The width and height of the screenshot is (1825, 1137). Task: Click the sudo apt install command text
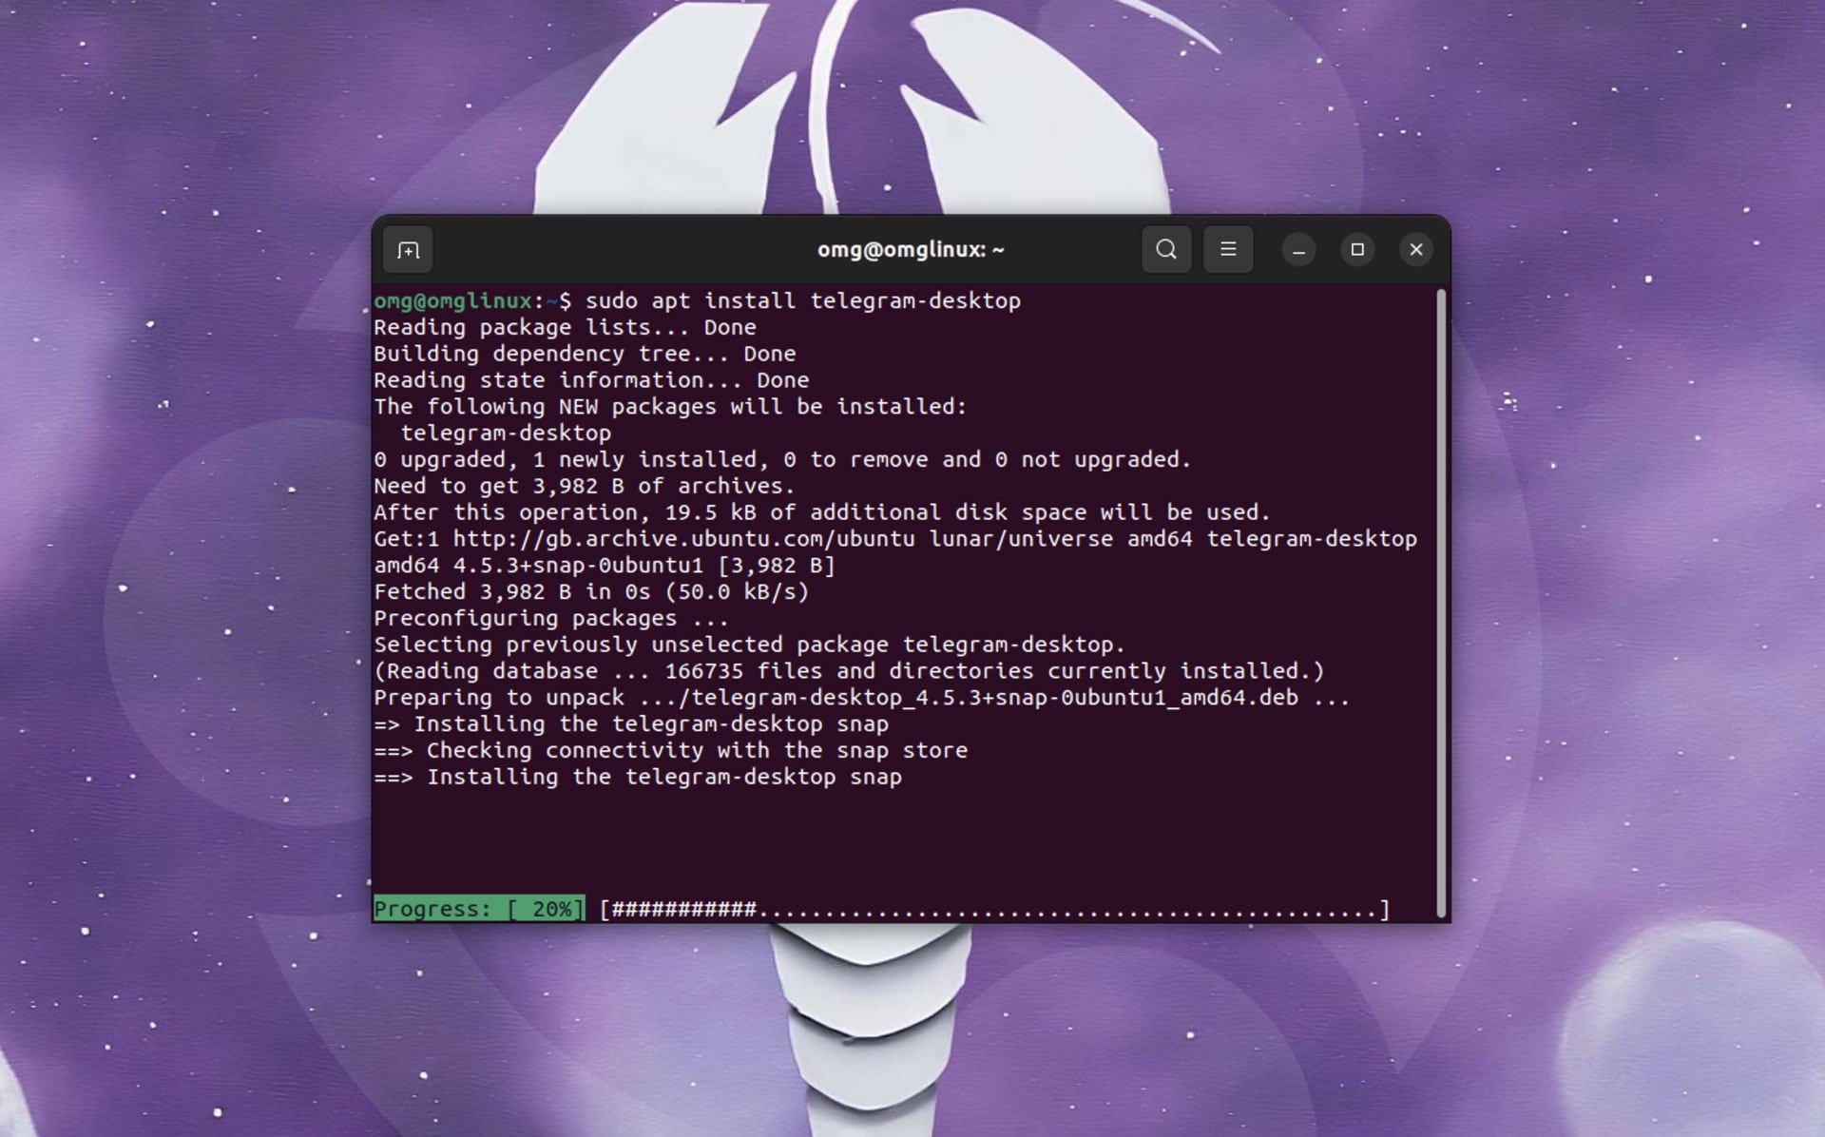[803, 301]
